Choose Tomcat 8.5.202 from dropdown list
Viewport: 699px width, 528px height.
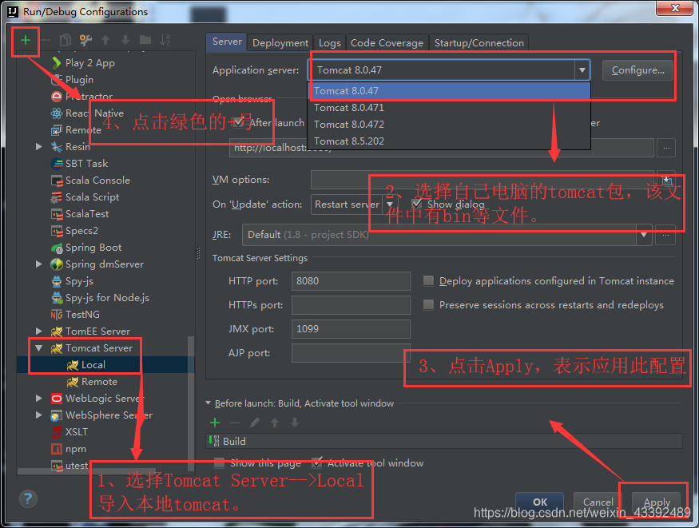(x=449, y=141)
